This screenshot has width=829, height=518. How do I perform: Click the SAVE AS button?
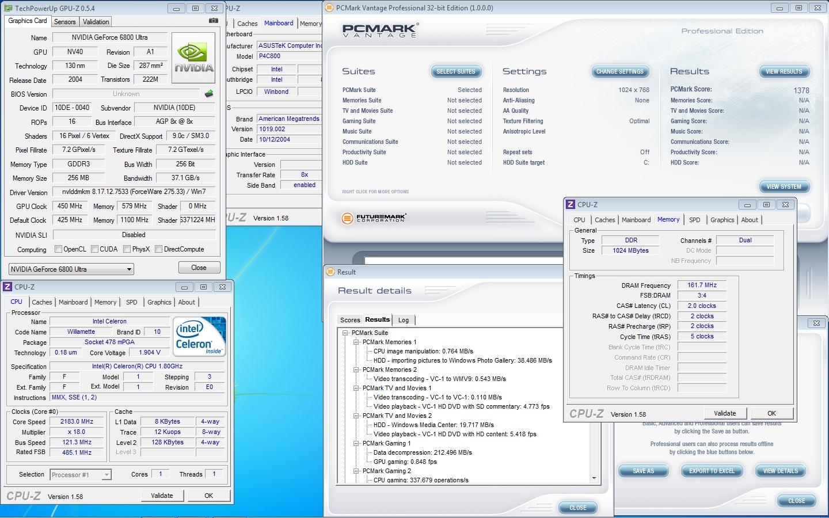(x=644, y=471)
